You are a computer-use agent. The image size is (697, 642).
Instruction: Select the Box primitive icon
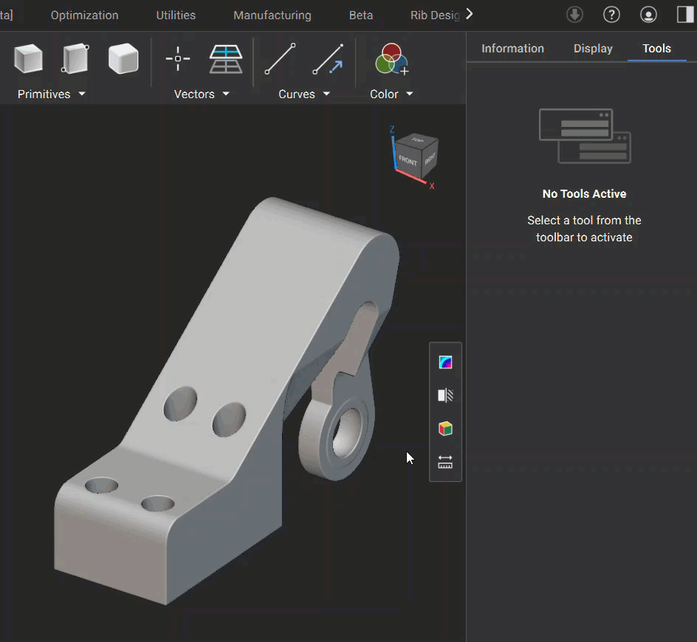click(x=28, y=59)
